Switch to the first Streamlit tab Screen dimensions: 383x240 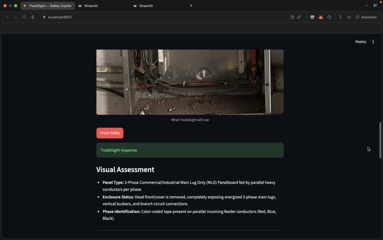point(91,6)
